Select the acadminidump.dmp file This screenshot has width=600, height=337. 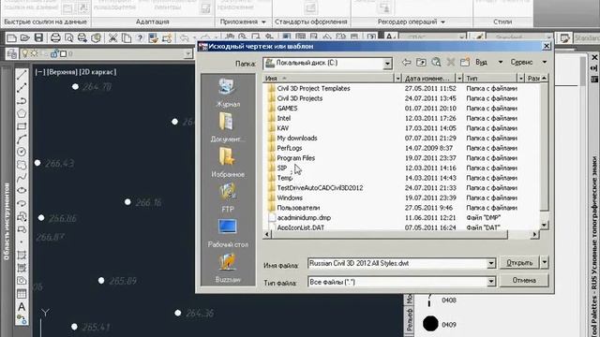coord(304,217)
